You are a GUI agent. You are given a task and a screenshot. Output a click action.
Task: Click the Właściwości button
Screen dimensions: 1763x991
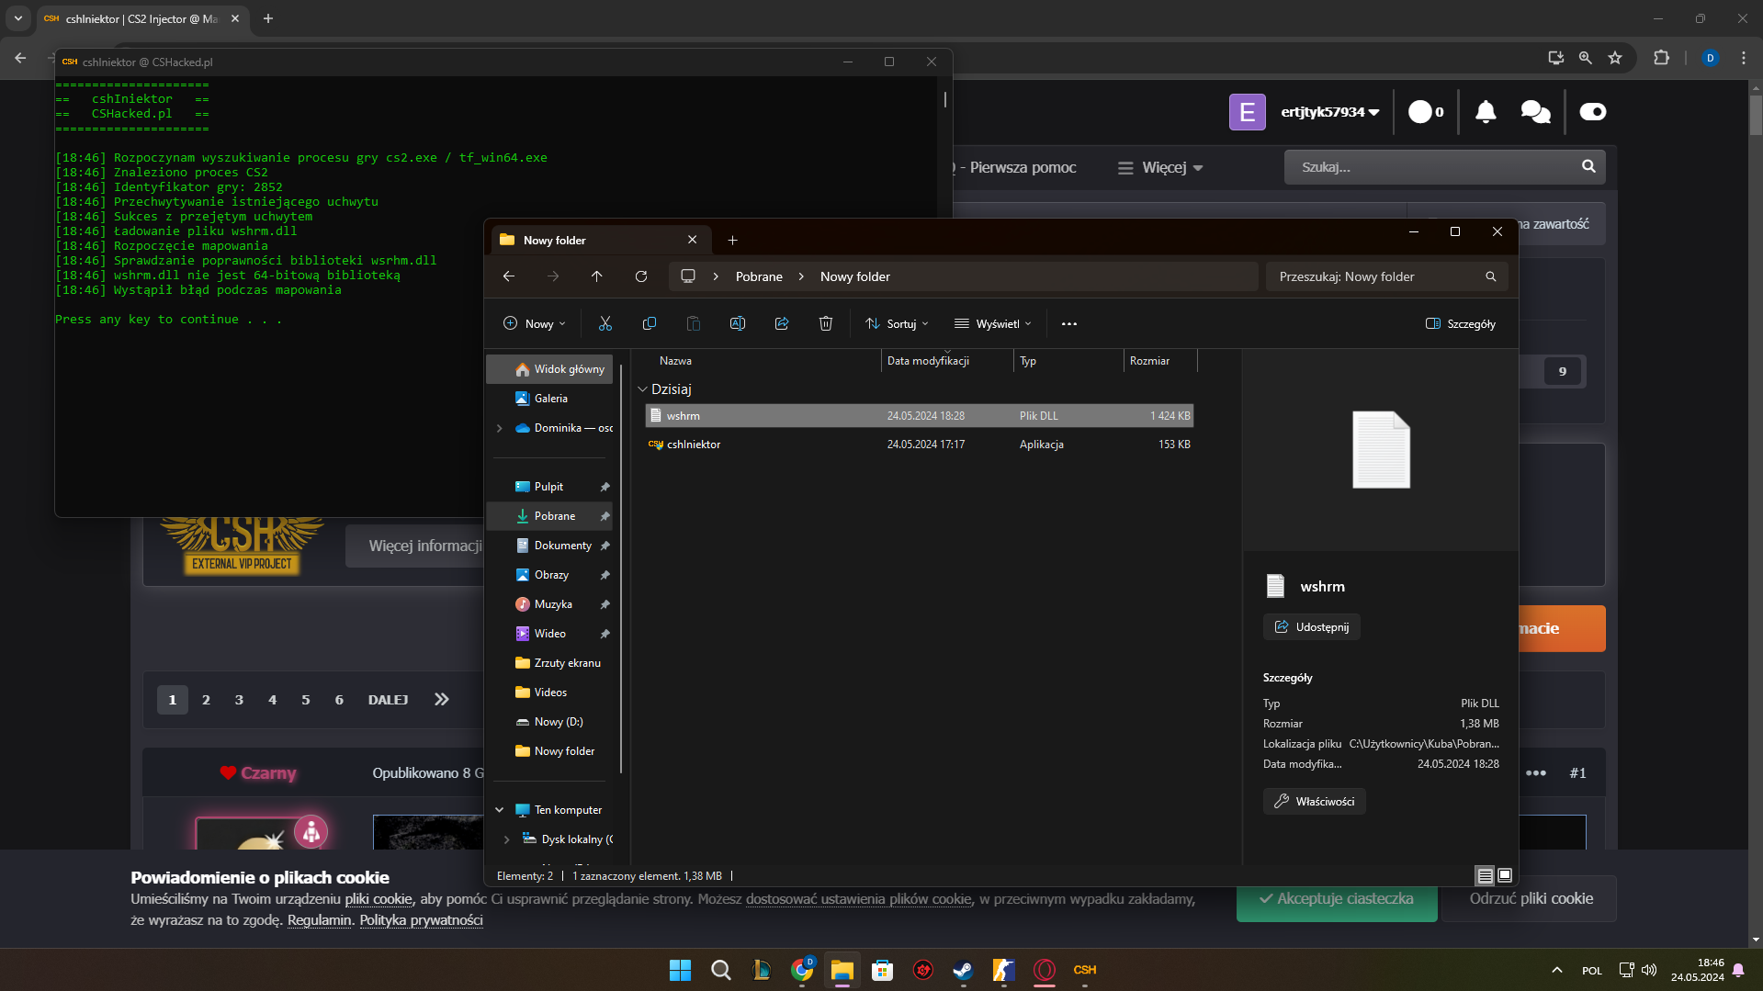1314,801
